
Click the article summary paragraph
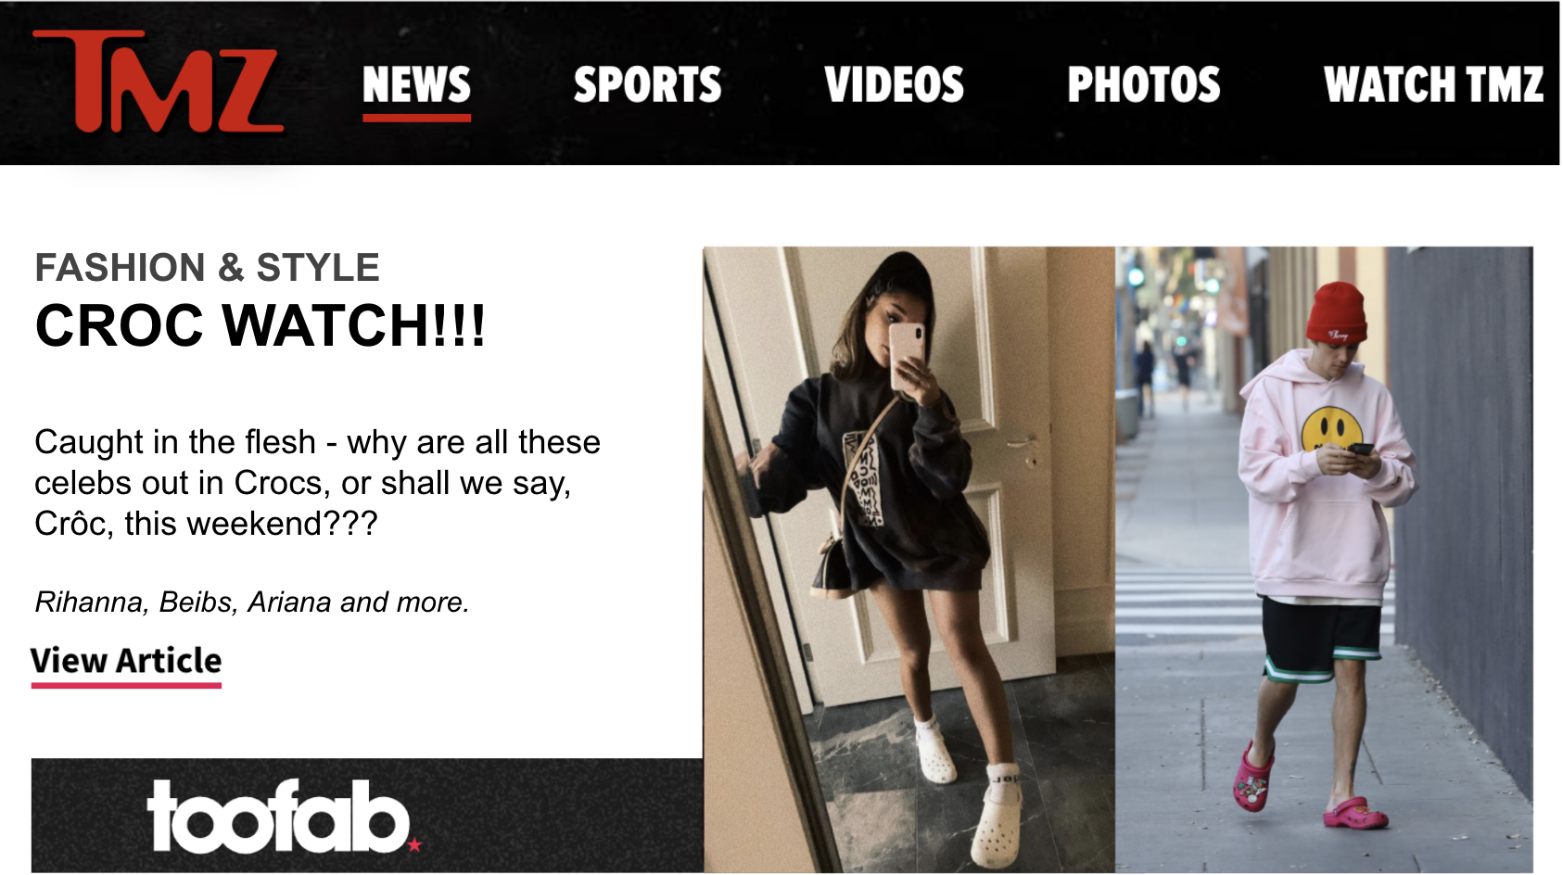pos(317,483)
